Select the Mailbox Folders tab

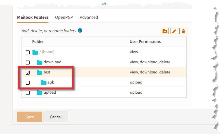pos(33,17)
